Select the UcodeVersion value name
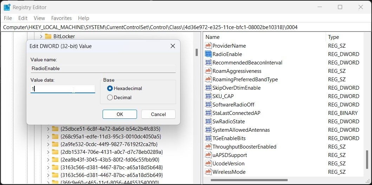The width and height of the screenshot is (372, 185). (x=228, y=164)
